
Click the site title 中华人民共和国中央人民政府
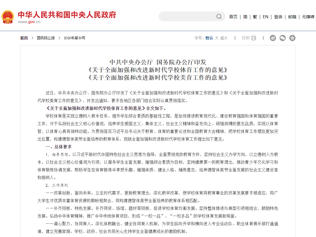(x=67, y=14)
